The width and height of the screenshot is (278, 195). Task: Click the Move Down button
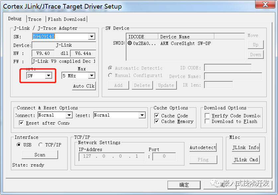point(255,55)
